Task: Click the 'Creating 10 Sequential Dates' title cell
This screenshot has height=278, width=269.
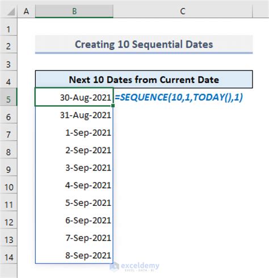Action: (x=144, y=44)
